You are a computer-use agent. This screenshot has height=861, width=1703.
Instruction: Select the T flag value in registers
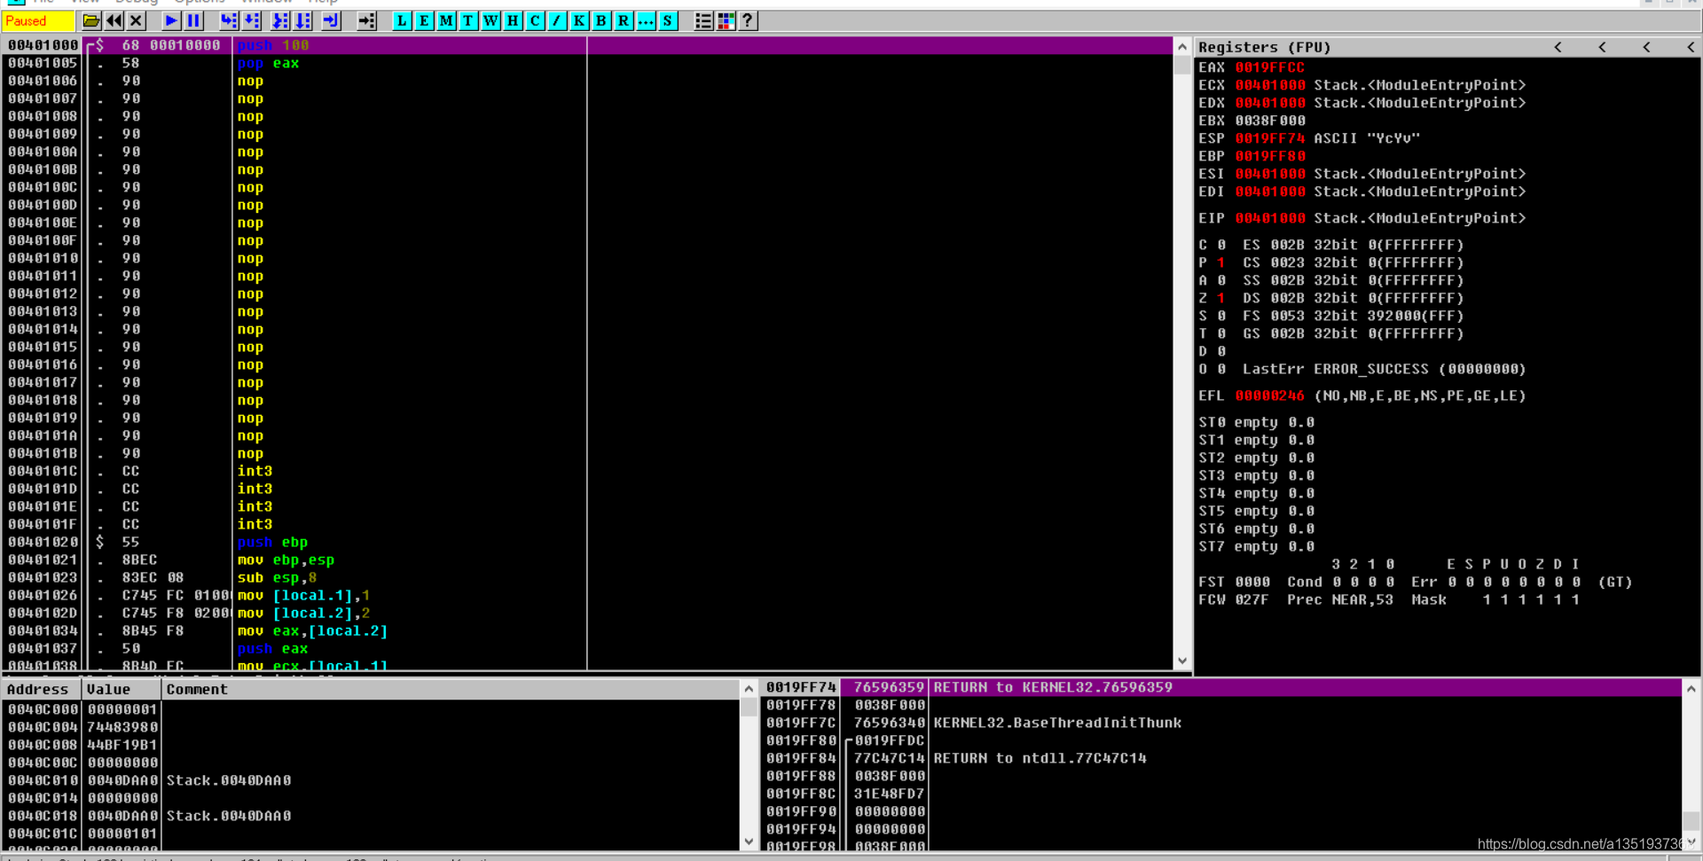[1221, 333]
